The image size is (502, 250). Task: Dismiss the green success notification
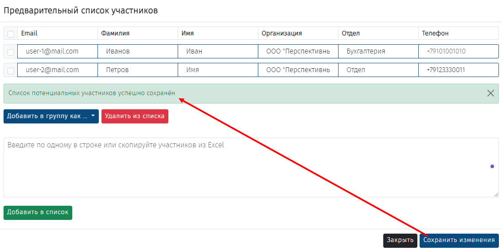click(x=490, y=93)
